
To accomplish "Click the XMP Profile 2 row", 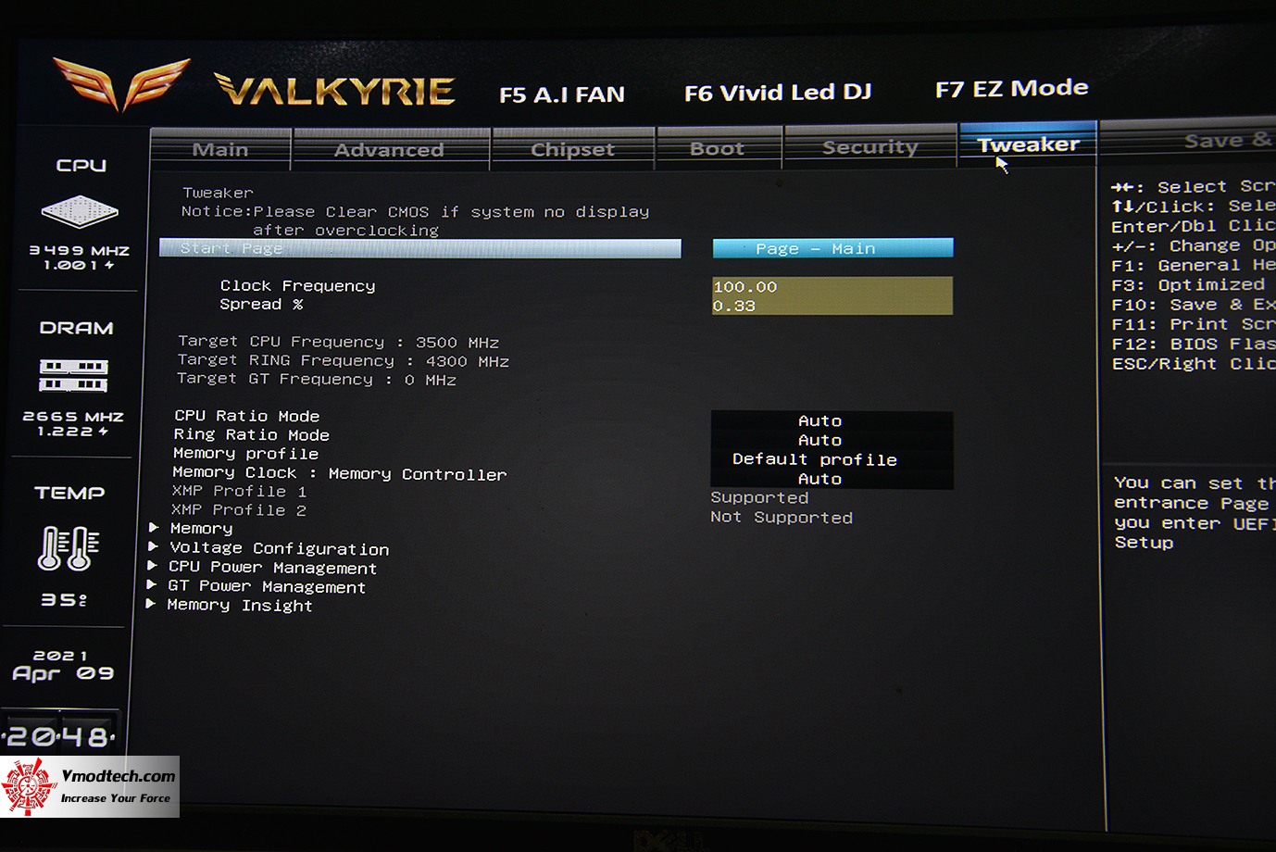I will pyautogui.click(x=239, y=510).
